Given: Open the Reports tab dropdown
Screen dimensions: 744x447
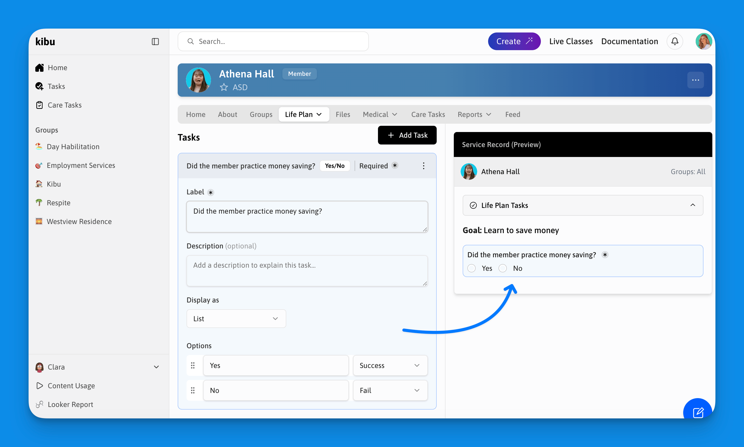Looking at the screenshot, I should coord(475,114).
